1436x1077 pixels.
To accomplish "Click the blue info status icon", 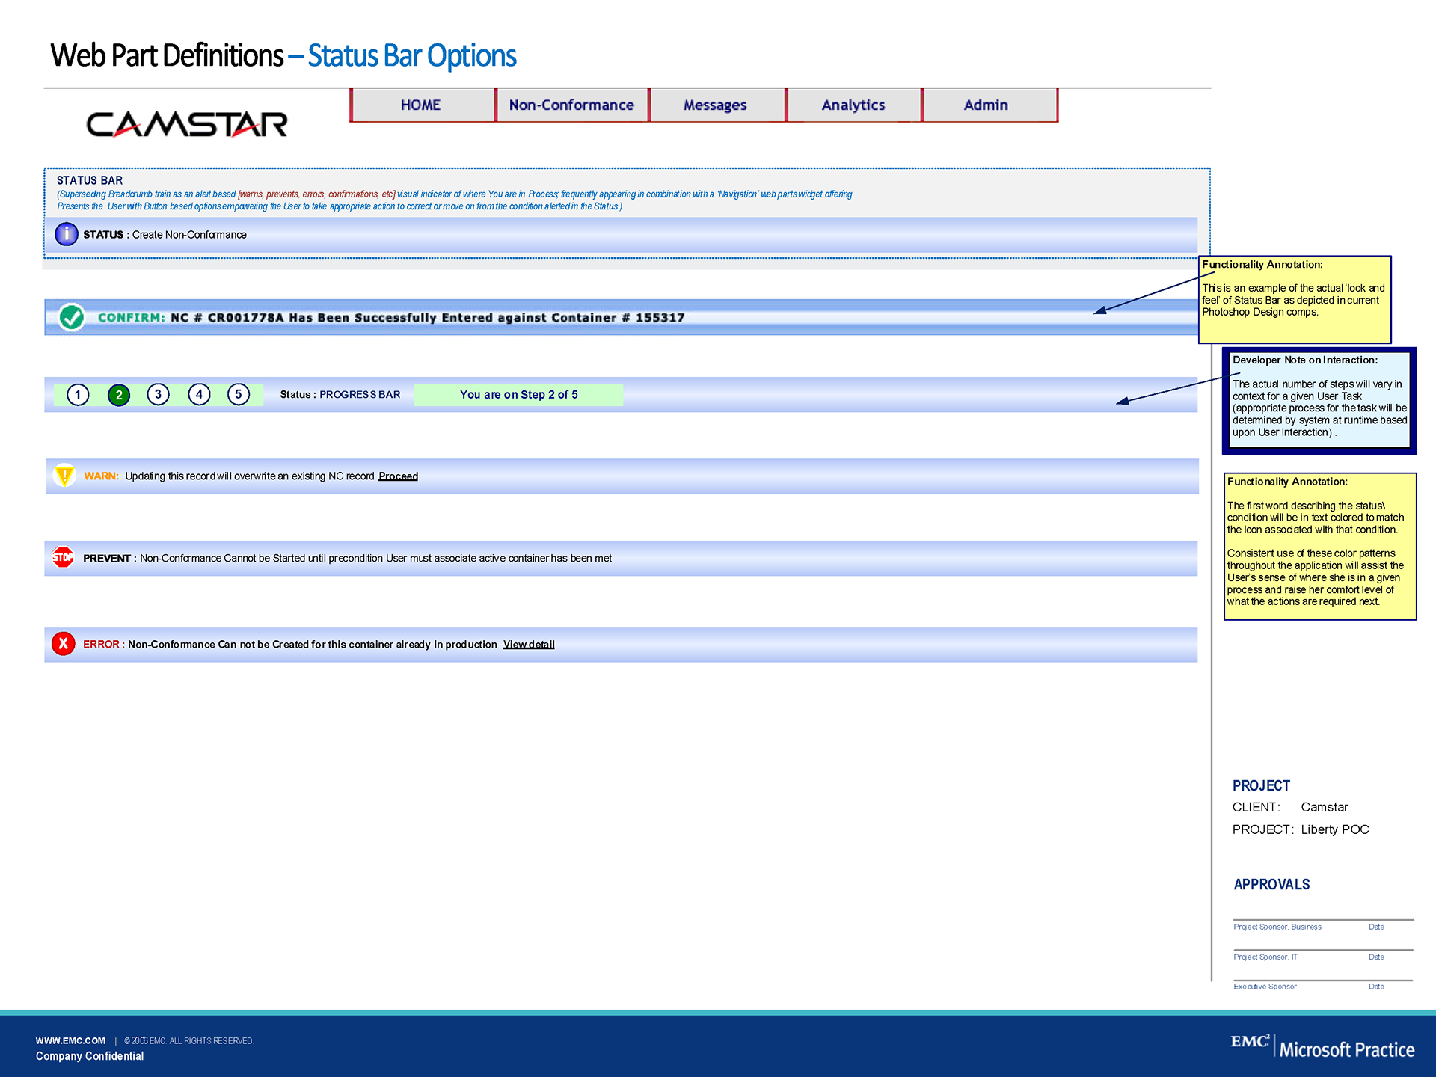I will pyautogui.click(x=67, y=234).
